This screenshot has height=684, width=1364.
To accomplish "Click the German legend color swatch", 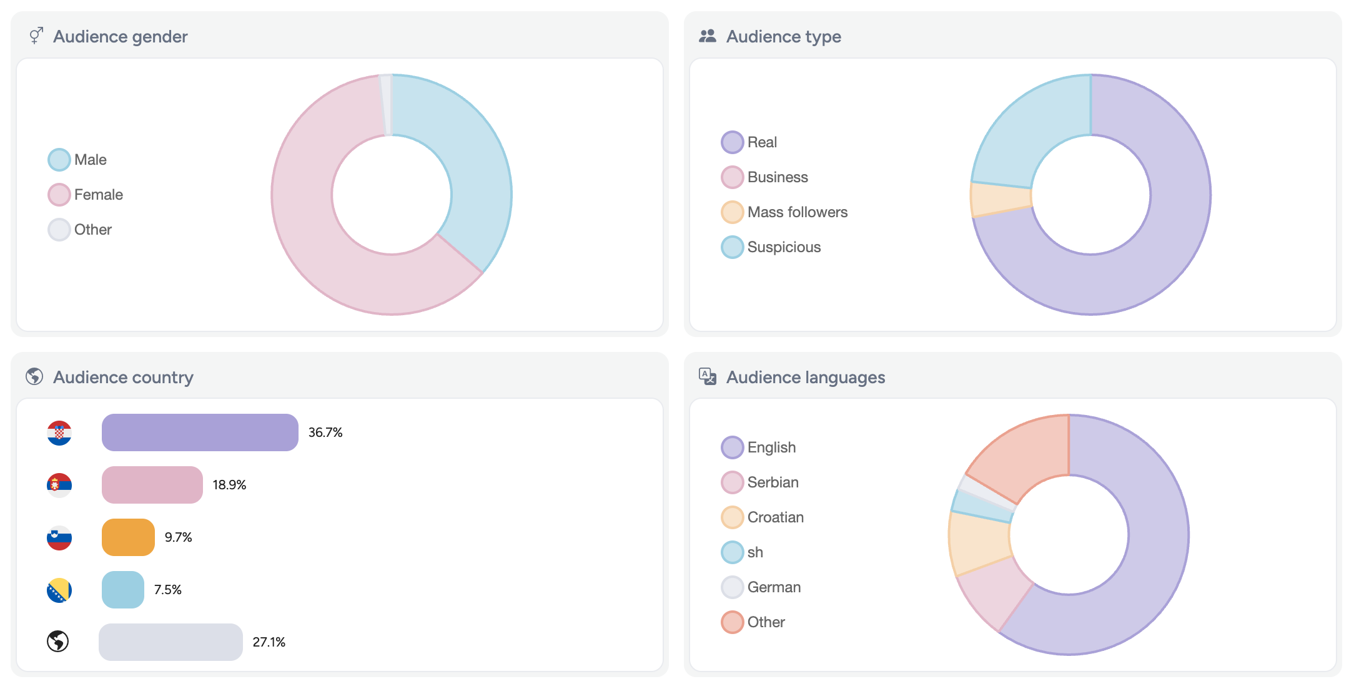I will [732, 587].
